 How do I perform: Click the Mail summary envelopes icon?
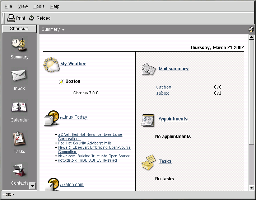click(x=148, y=69)
